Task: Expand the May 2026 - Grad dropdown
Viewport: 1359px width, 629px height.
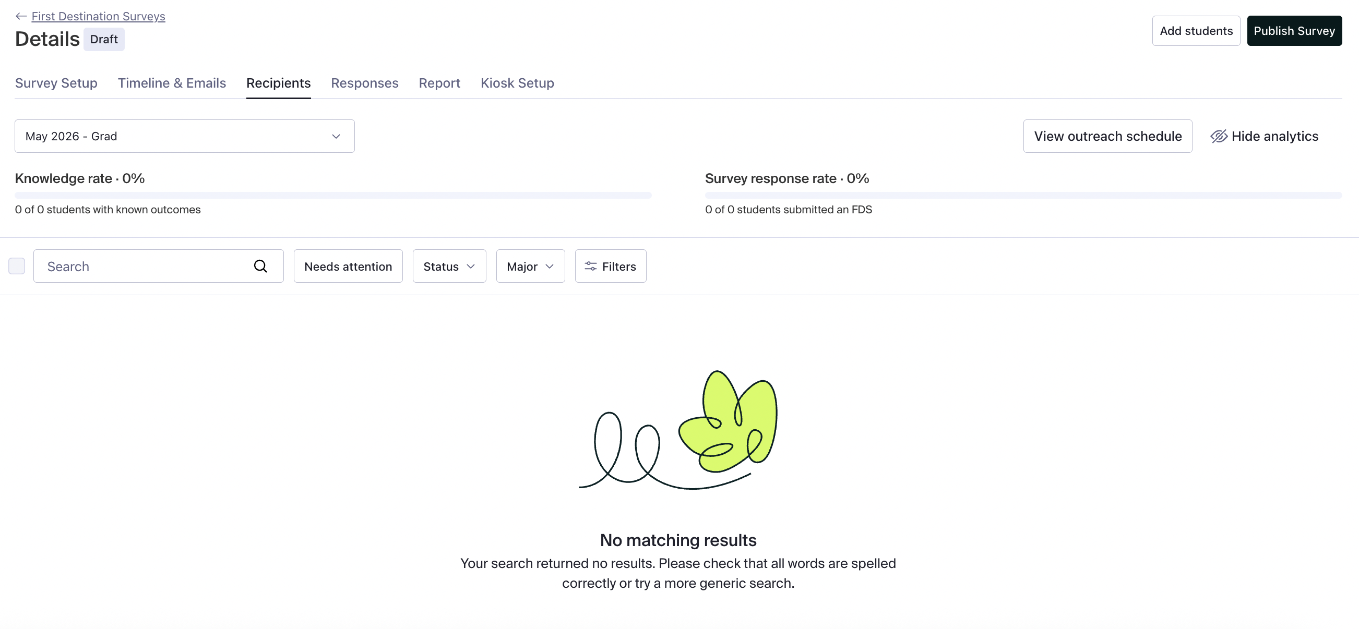Action: pos(185,136)
